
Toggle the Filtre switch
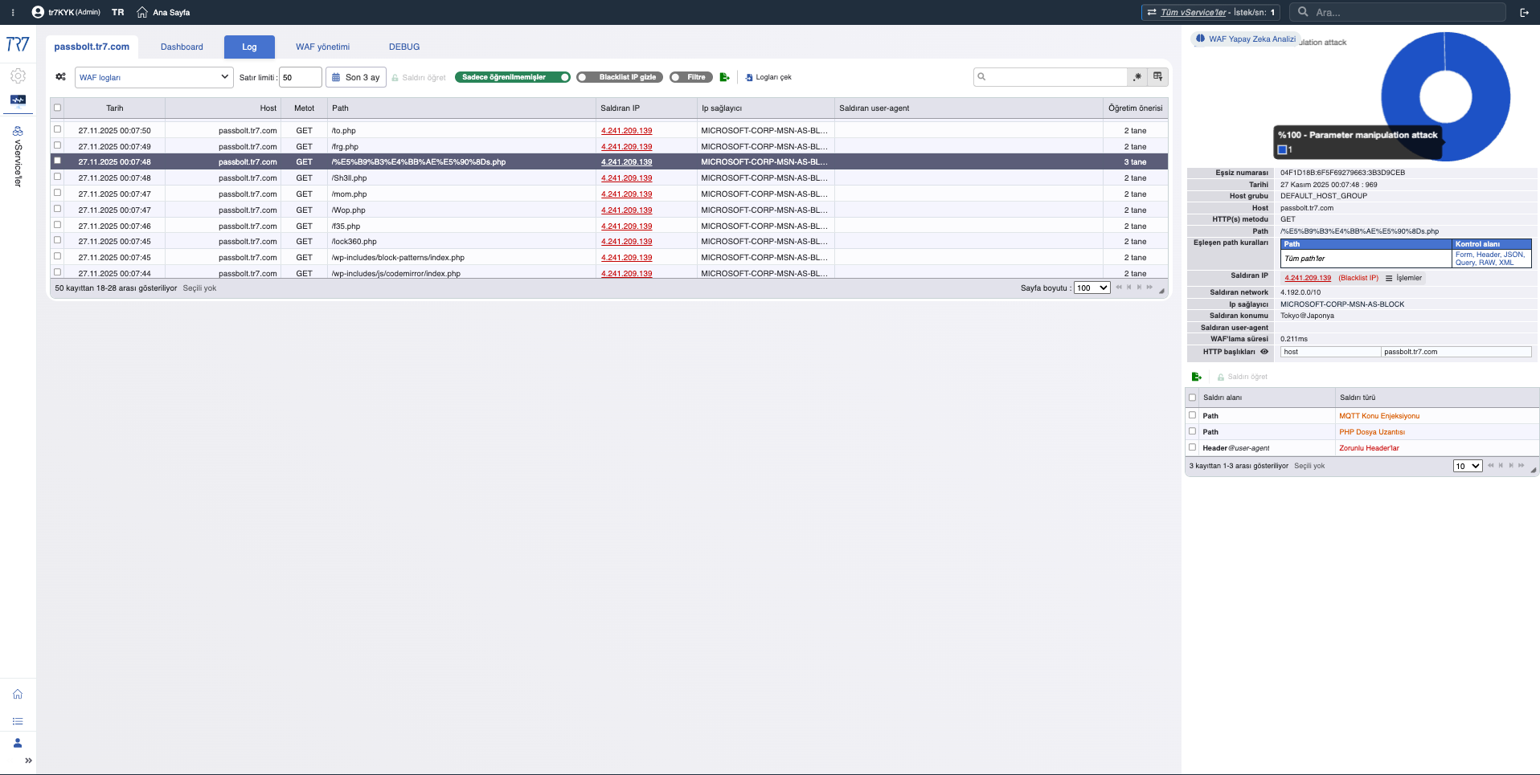click(691, 77)
